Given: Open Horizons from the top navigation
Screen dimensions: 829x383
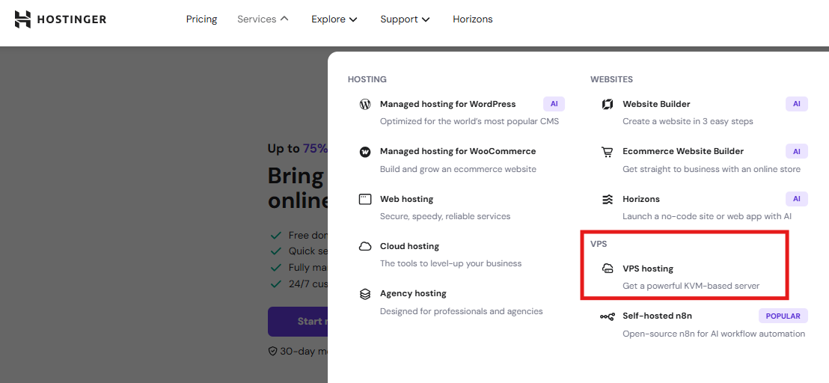Looking at the screenshot, I should [472, 19].
